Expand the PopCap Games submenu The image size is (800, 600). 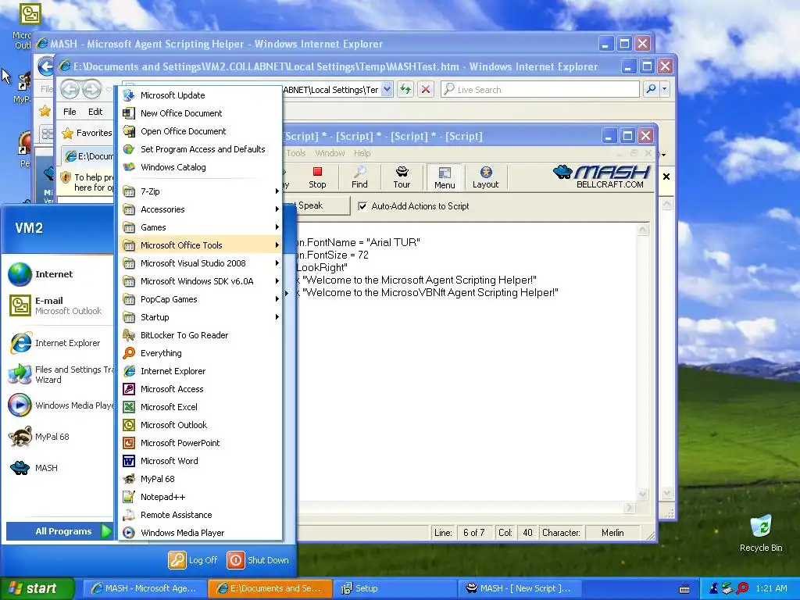(x=201, y=299)
